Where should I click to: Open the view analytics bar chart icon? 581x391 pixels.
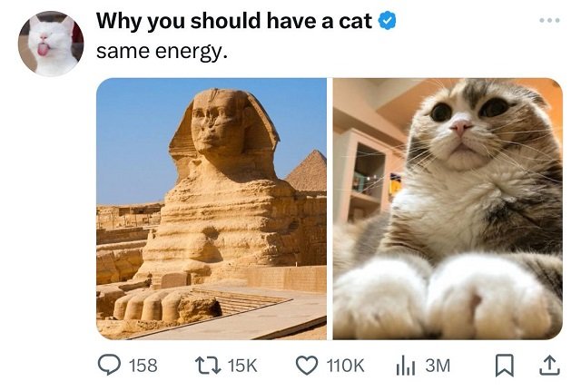(406, 366)
